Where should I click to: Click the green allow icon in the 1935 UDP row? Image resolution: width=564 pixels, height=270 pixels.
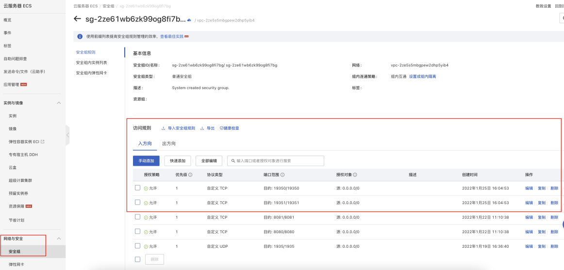pyautogui.click(x=146, y=247)
